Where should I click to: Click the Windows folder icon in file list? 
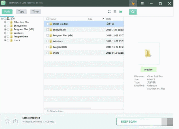click(x=51, y=41)
